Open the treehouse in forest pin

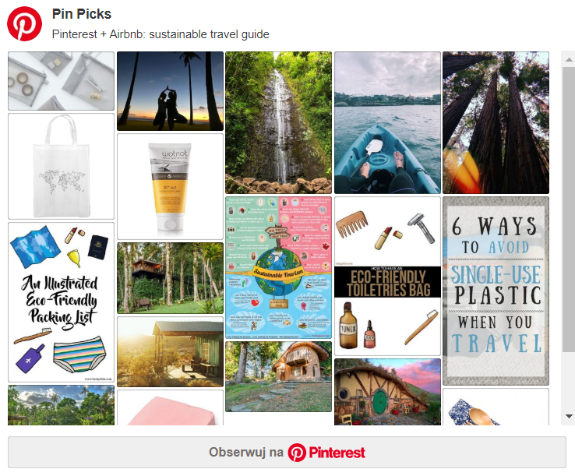tap(170, 278)
